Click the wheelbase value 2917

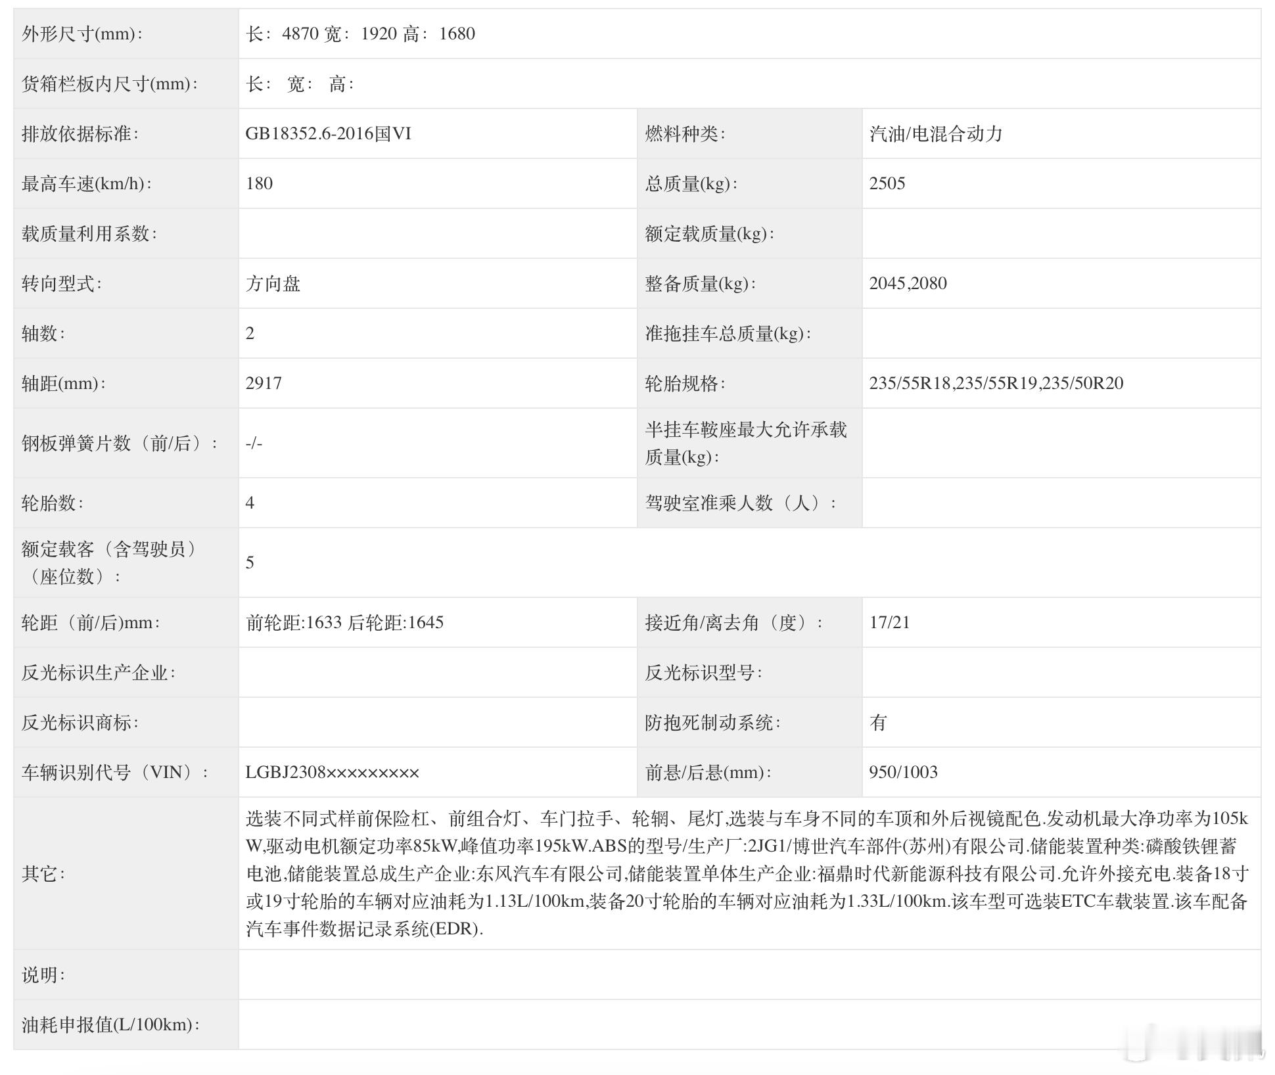point(264,384)
